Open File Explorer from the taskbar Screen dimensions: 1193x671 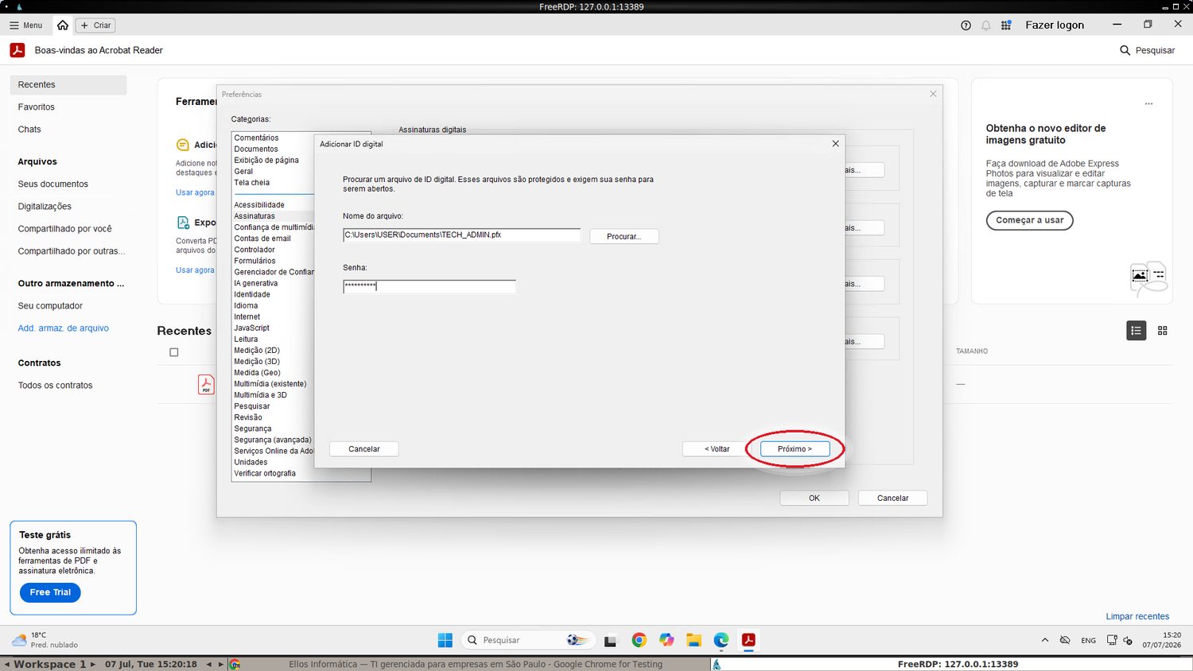(x=694, y=640)
